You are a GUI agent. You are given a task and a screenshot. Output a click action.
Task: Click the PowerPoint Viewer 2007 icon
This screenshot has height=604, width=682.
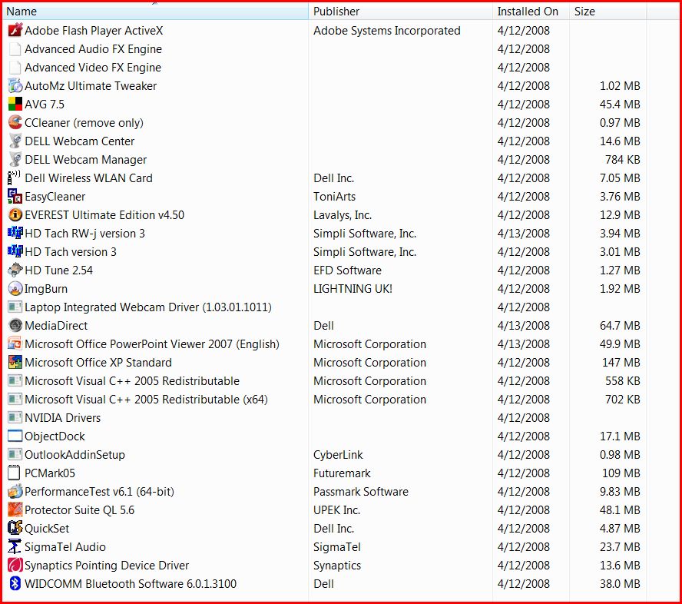(15, 343)
